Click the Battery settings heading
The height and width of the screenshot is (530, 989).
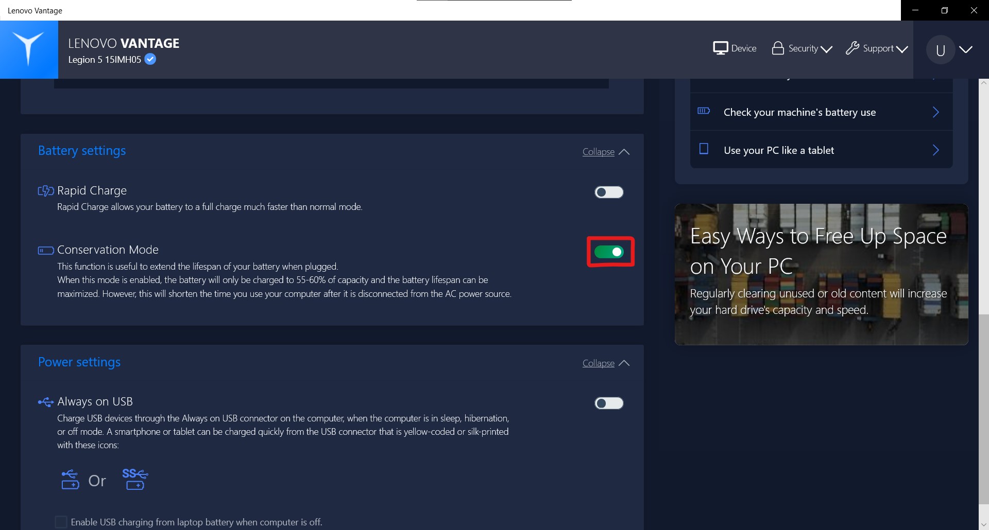point(82,151)
